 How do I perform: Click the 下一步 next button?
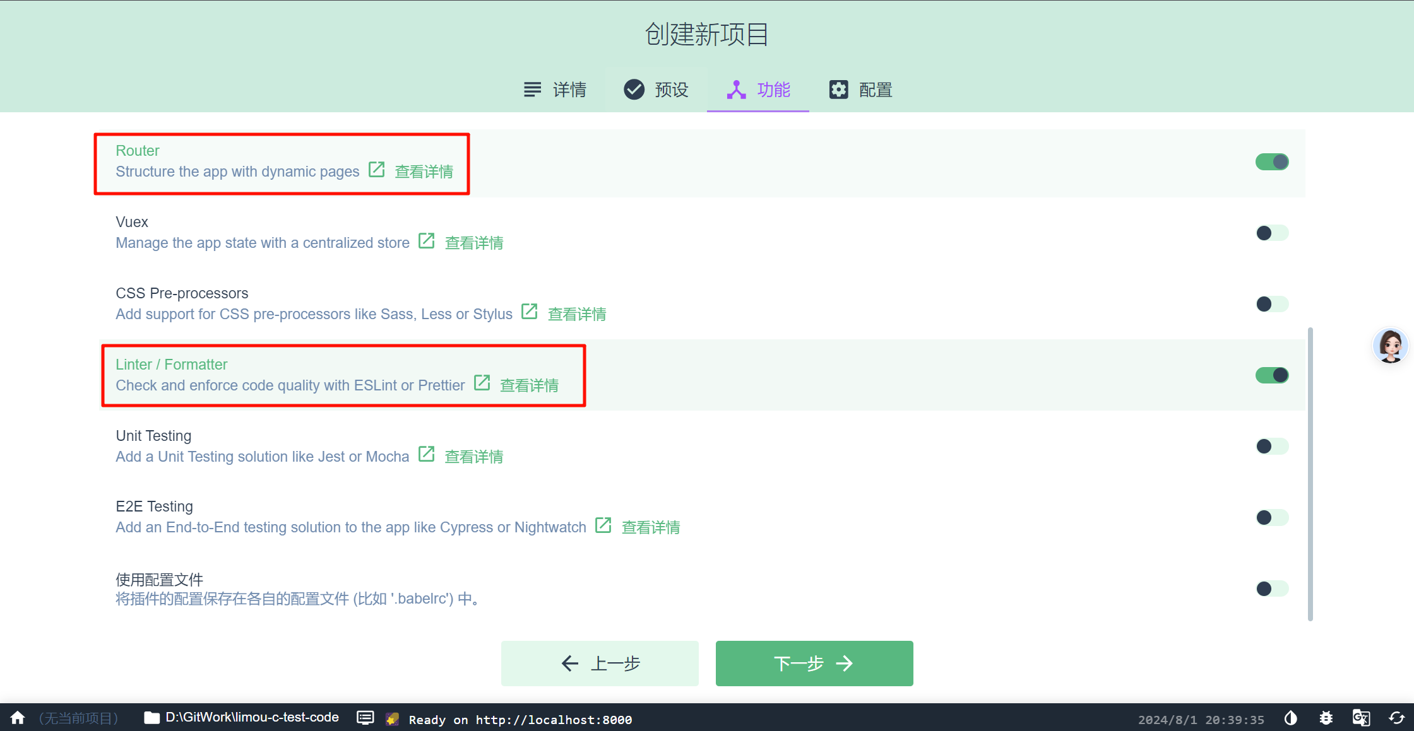point(814,664)
